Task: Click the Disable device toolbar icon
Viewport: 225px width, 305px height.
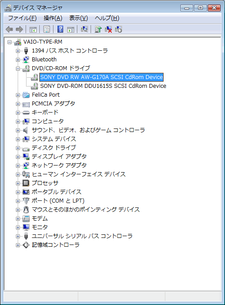Action: 118,30
